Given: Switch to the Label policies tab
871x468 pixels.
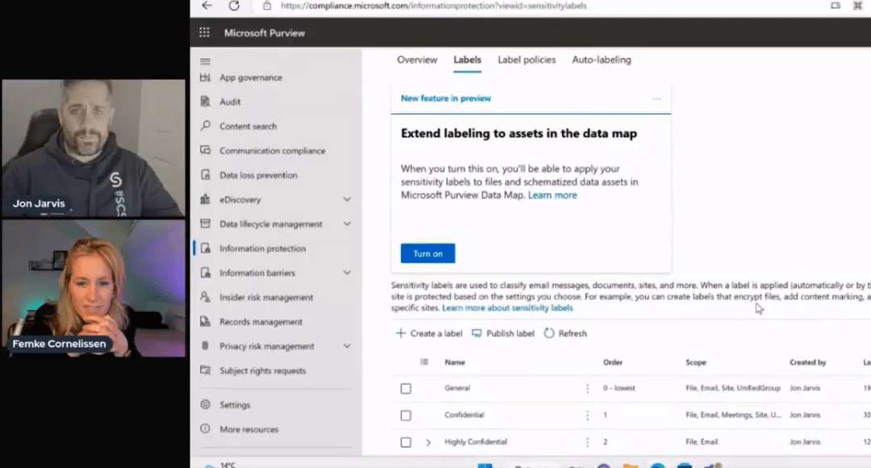Looking at the screenshot, I should click(x=526, y=60).
